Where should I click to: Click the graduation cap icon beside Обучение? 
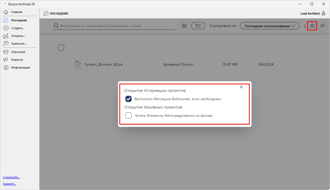[6, 52]
